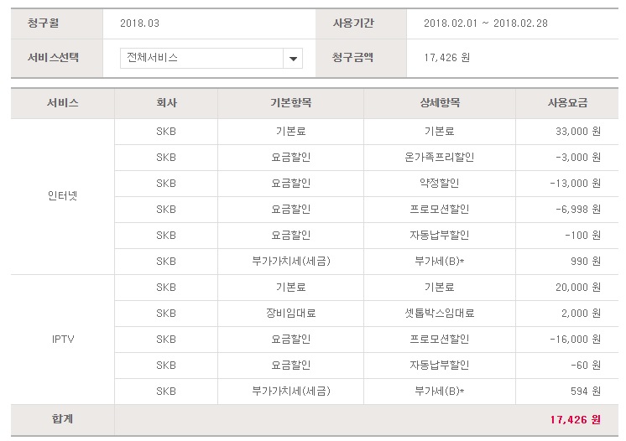This screenshot has width=626, height=441.
Task: Click the 청구금액 label
Action: click(x=352, y=58)
